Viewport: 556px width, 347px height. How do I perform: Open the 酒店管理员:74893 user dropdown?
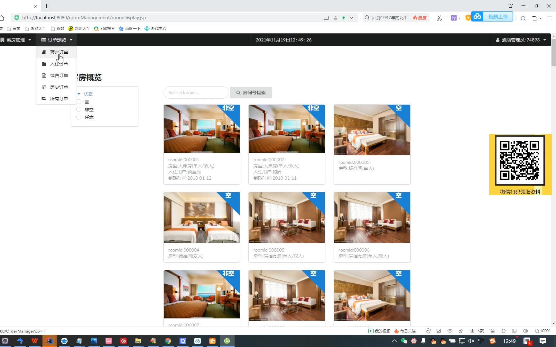coord(521,40)
